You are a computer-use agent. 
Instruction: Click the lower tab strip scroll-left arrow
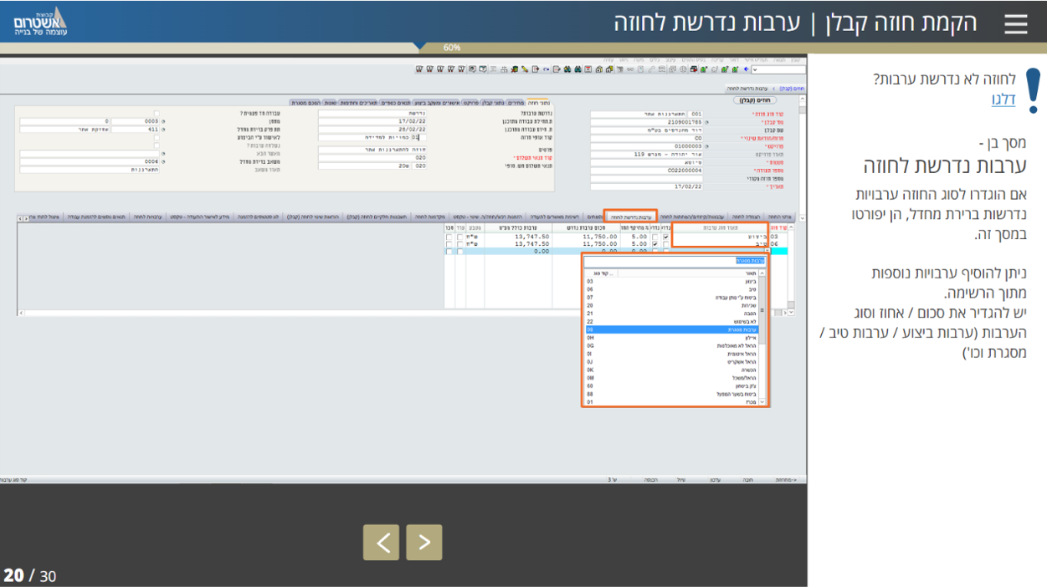[20, 219]
